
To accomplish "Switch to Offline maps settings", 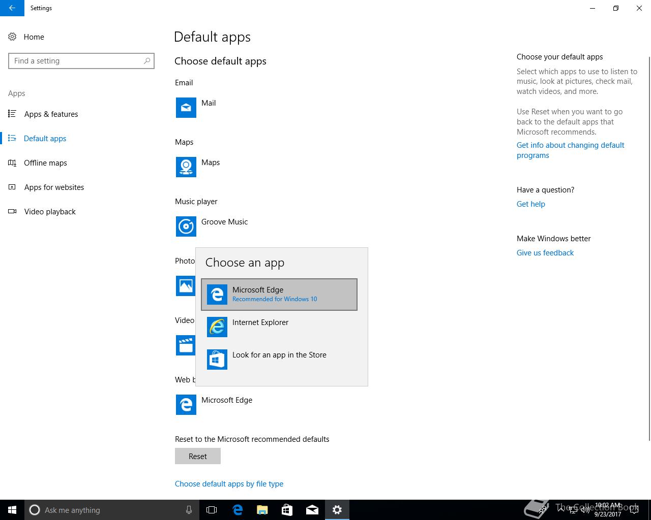I will pos(45,163).
